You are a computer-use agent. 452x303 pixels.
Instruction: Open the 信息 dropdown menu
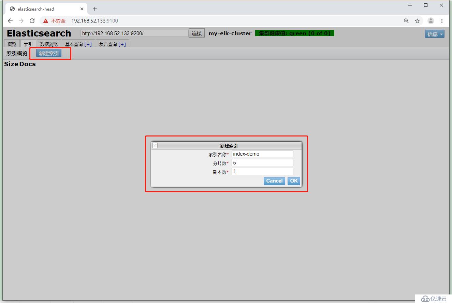tap(435, 34)
